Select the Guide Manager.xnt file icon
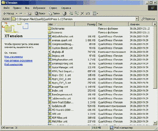Image resolution: width=158 pixels, height=131 pixels. click(x=50, y=67)
